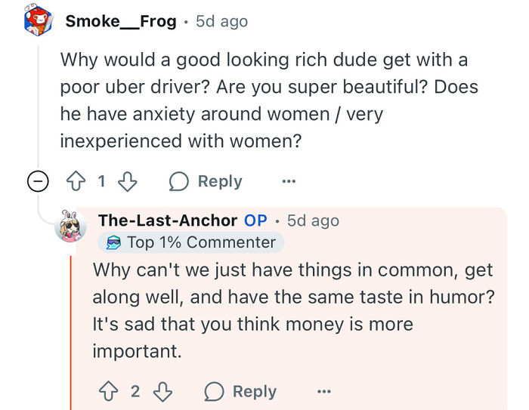Open more options on The-Last-Anchor's reply

click(x=323, y=391)
